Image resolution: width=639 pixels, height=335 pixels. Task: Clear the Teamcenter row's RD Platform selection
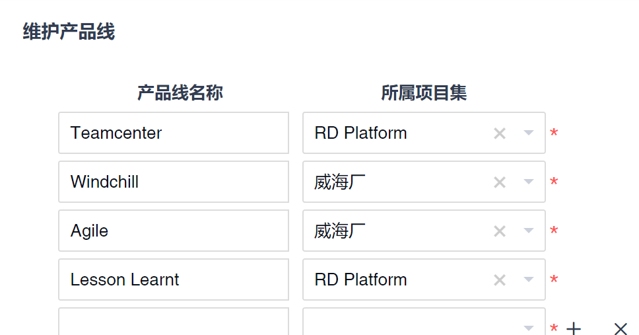(500, 133)
